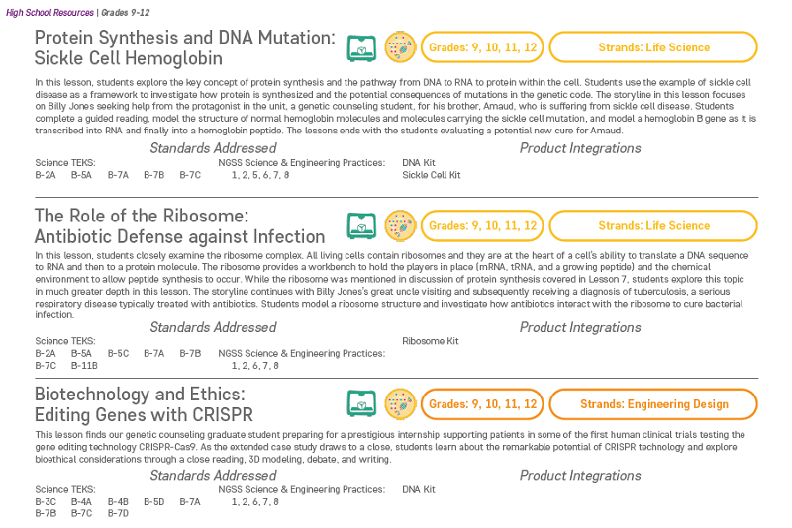
Task: Select the orange Grades pill for CRISPR lesson
Action: point(482,404)
